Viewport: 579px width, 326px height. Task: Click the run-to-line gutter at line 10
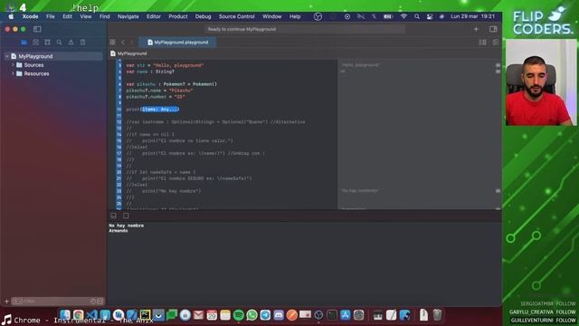pos(119,109)
